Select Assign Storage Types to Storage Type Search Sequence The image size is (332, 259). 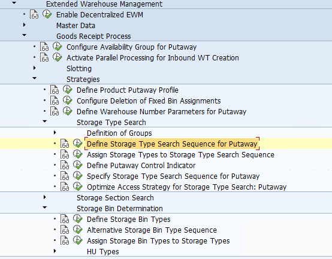point(180,155)
